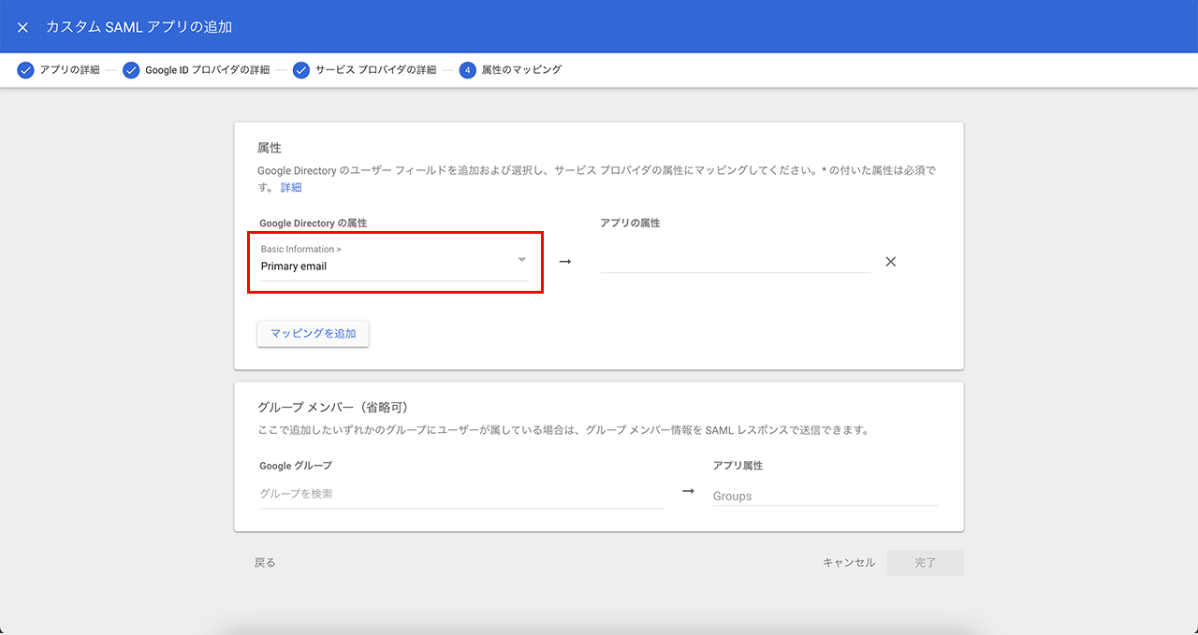The width and height of the screenshot is (1198, 635).
Task: Click the checkmark icon for アプリの詳細 step
Action: (x=25, y=70)
